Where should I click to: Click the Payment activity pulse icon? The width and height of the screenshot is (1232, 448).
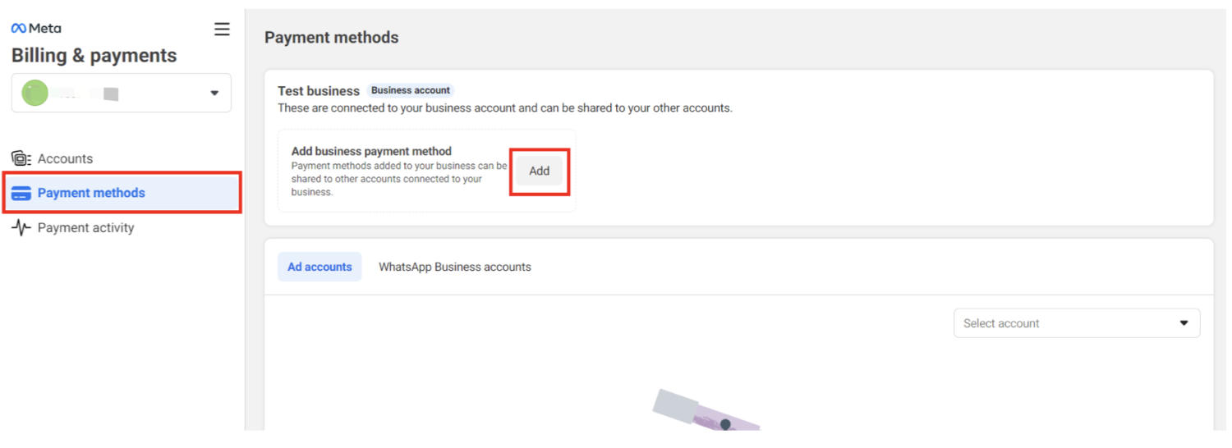point(21,228)
